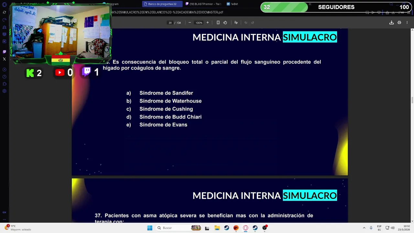The width and height of the screenshot is (414, 233).
Task: Open GX Corner at the sidebar bottom
Action: (x=4, y=212)
